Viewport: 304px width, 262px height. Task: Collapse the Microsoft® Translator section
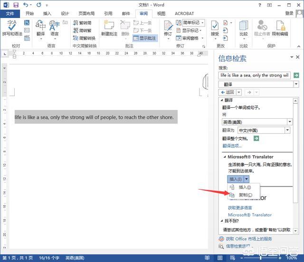click(x=225, y=157)
